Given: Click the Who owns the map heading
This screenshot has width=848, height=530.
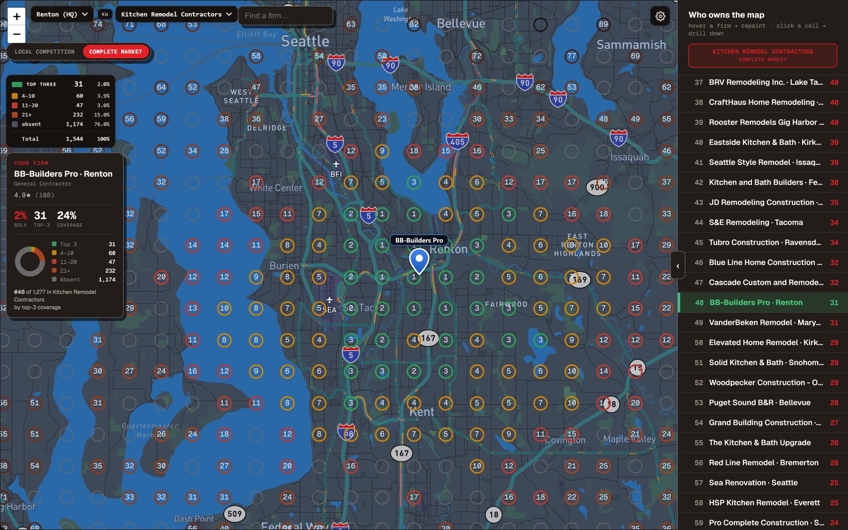Looking at the screenshot, I should point(726,15).
